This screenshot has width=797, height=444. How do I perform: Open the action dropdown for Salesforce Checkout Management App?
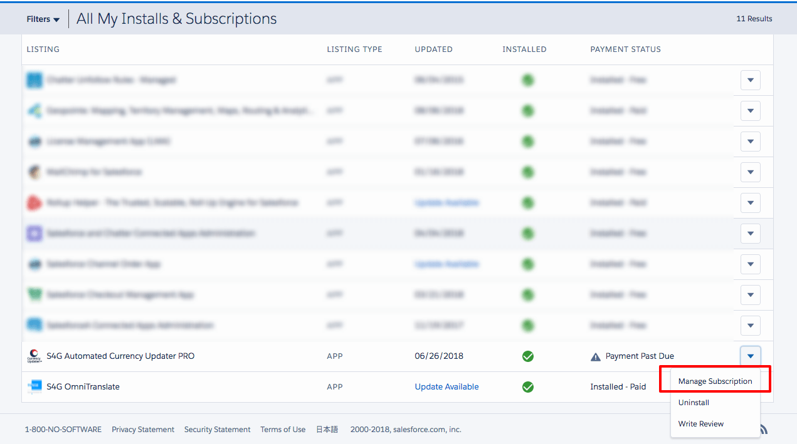751,295
